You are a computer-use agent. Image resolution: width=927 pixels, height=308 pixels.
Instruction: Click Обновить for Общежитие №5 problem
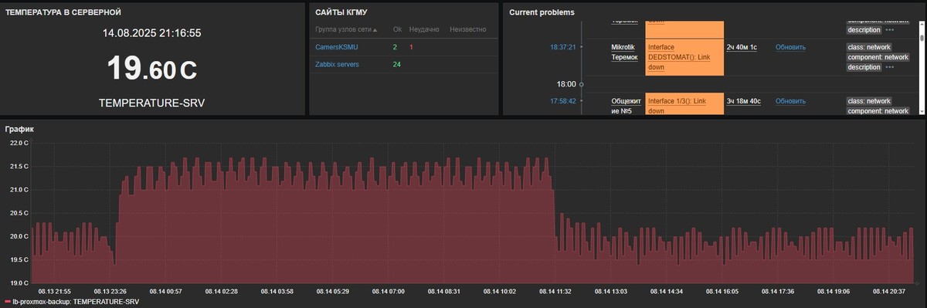pos(790,101)
